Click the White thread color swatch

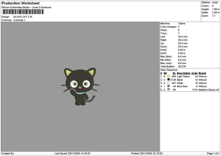pyautogui.click(x=168, y=83)
